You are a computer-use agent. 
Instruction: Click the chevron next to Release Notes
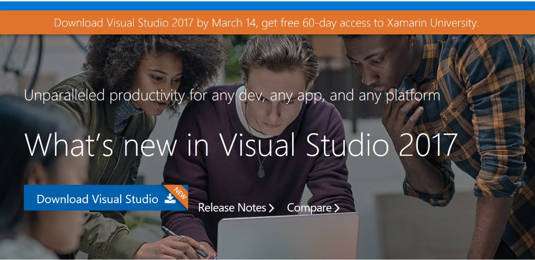(x=271, y=208)
